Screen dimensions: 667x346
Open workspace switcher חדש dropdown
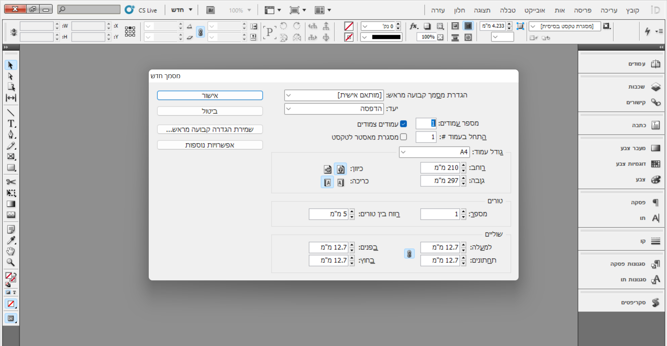coord(181,10)
